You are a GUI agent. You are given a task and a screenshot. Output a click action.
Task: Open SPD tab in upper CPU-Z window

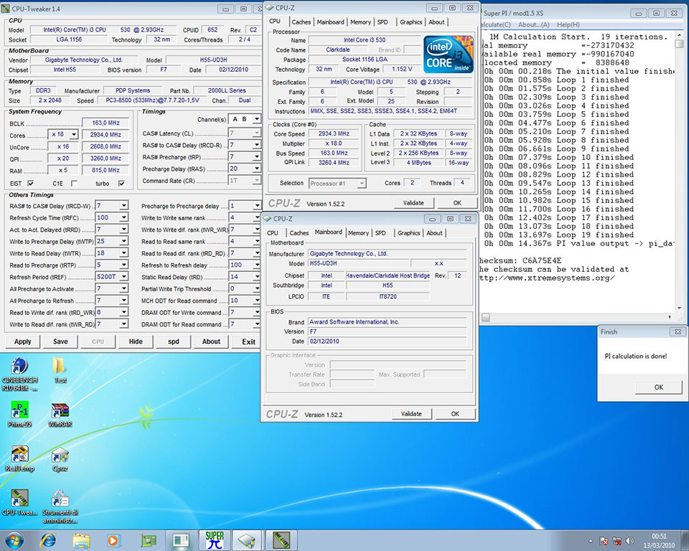[383, 22]
